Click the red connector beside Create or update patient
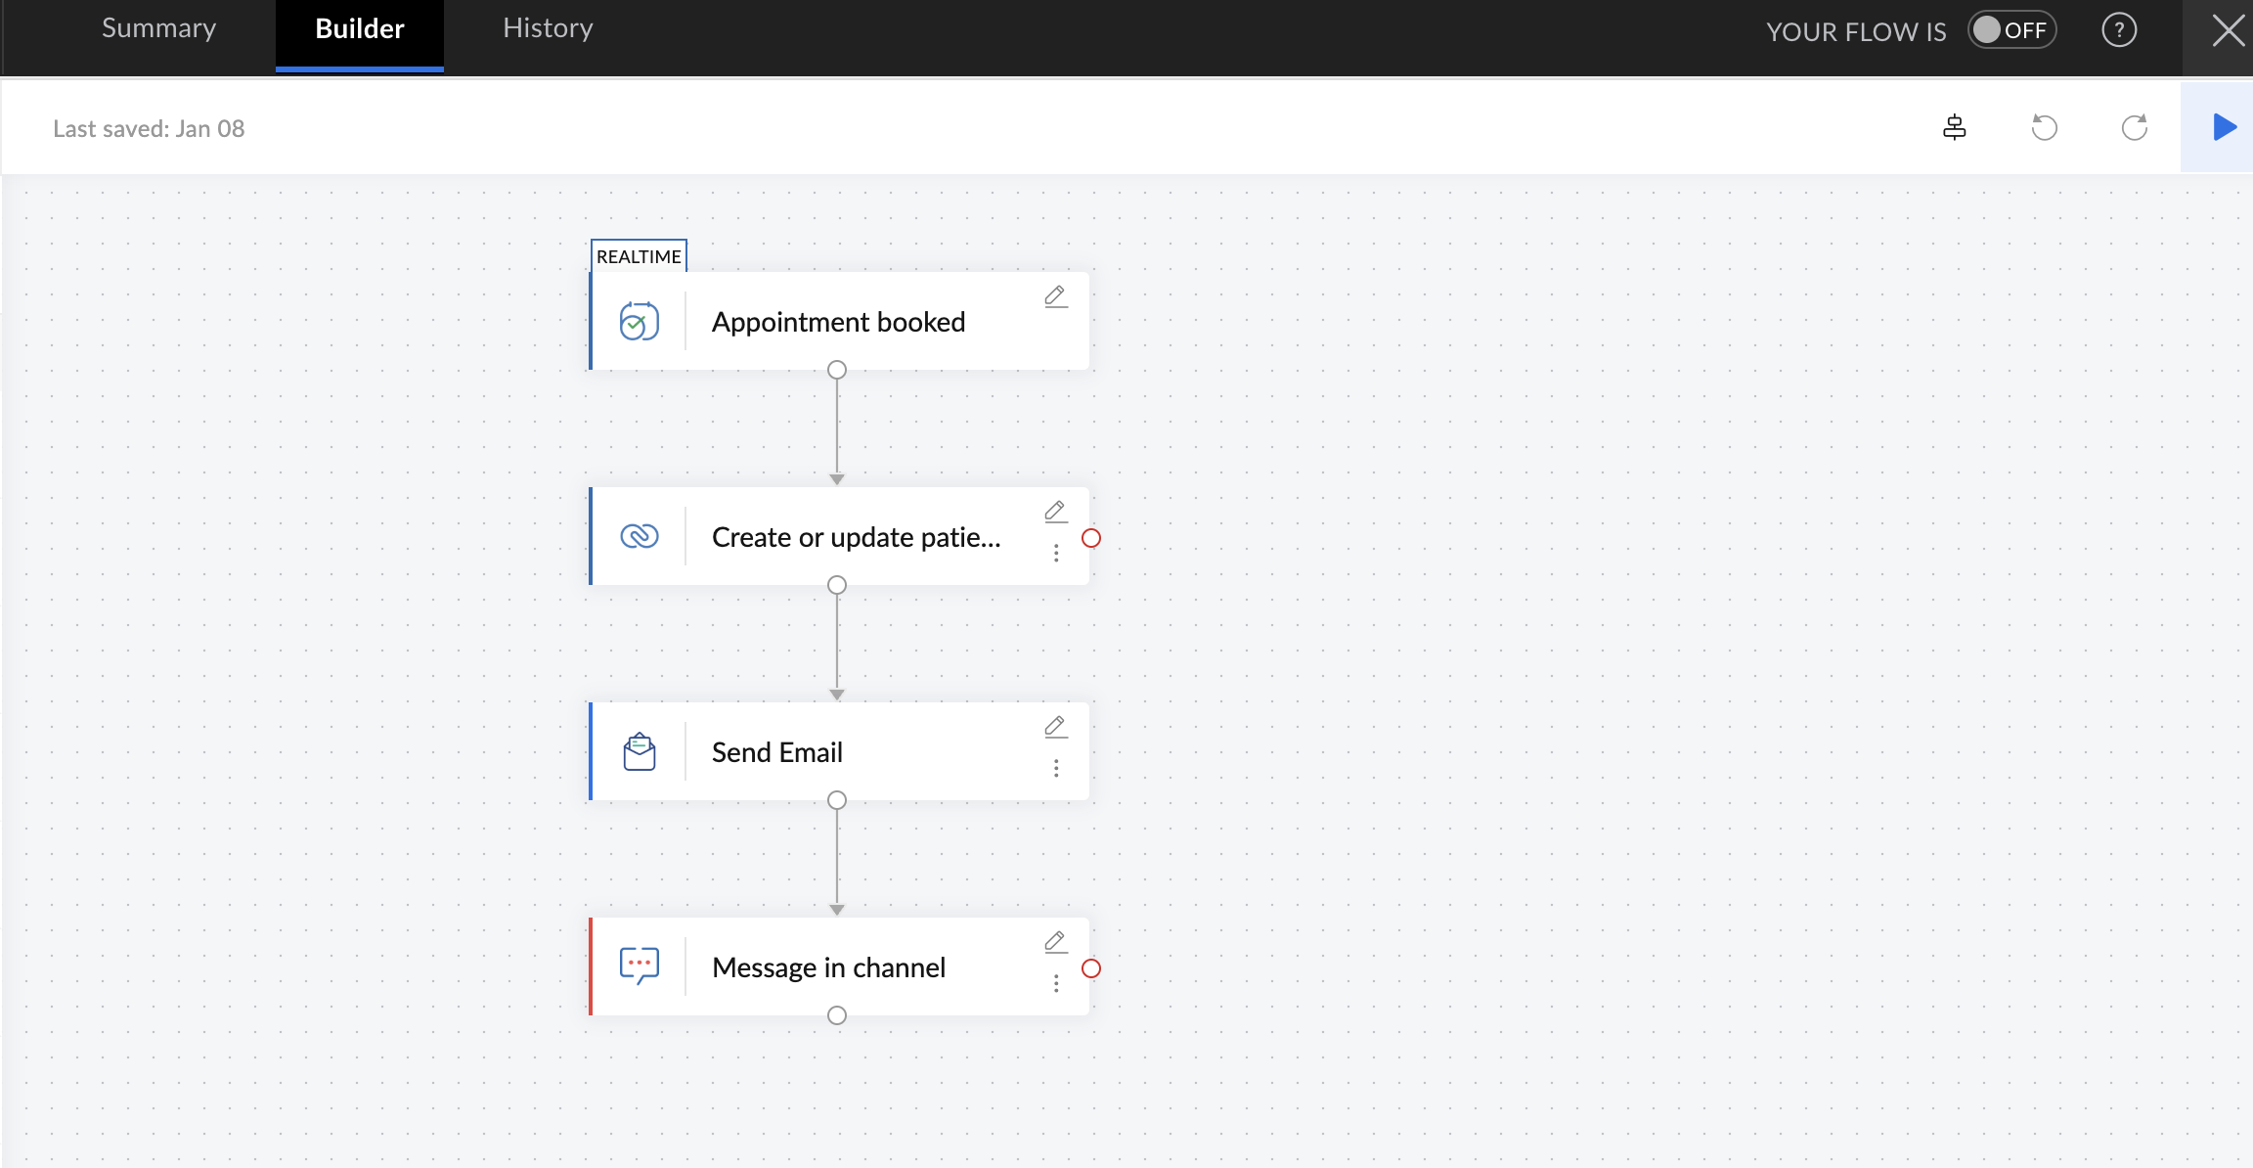The image size is (2253, 1168). [x=1091, y=538]
